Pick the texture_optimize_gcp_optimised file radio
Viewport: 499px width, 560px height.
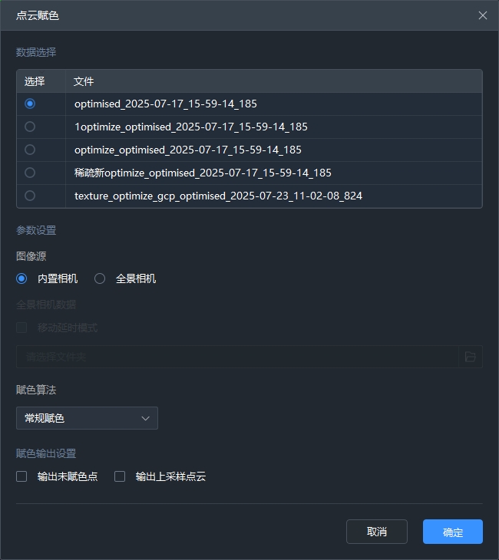(30, 196)
